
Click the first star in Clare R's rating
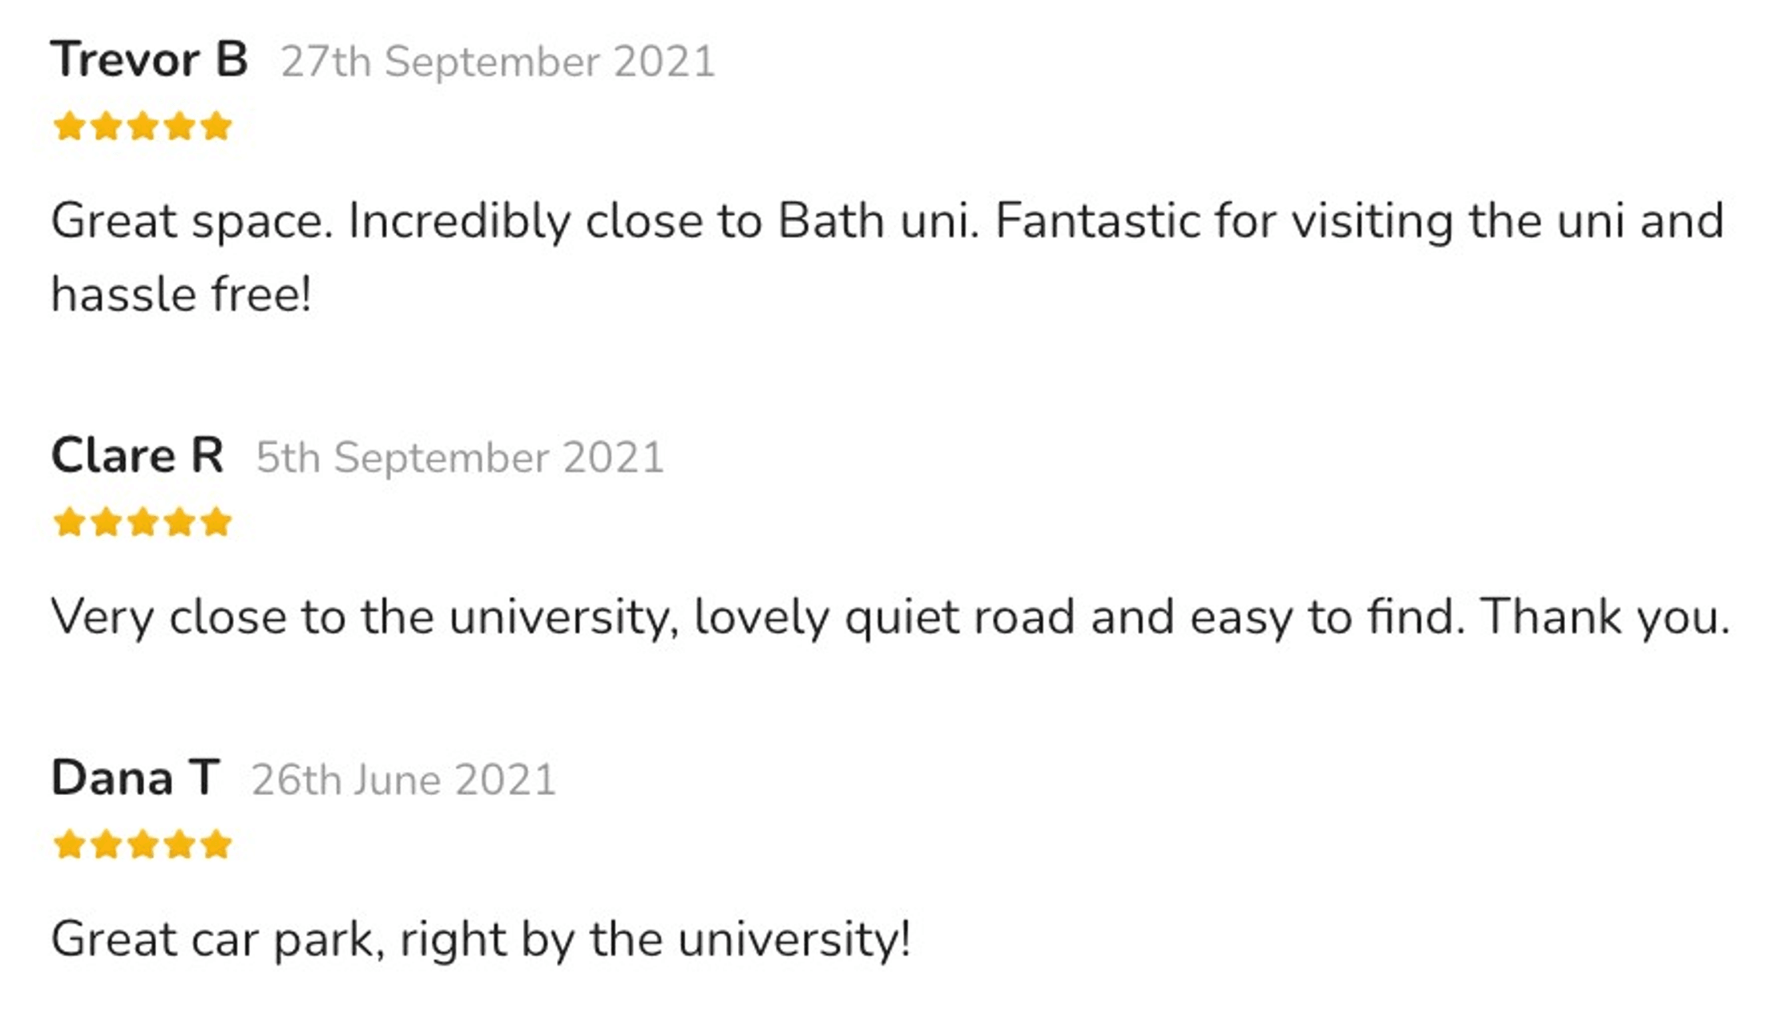(x=70, y=523)
